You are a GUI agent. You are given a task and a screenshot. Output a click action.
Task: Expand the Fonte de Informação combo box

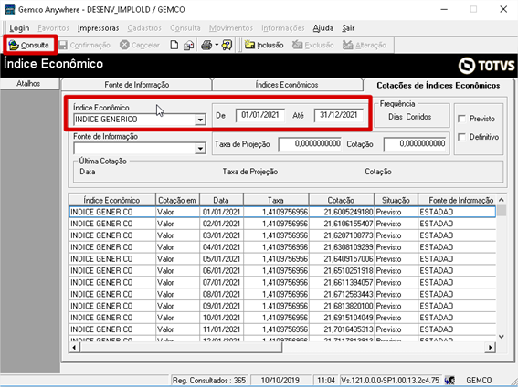click(200, 149)
